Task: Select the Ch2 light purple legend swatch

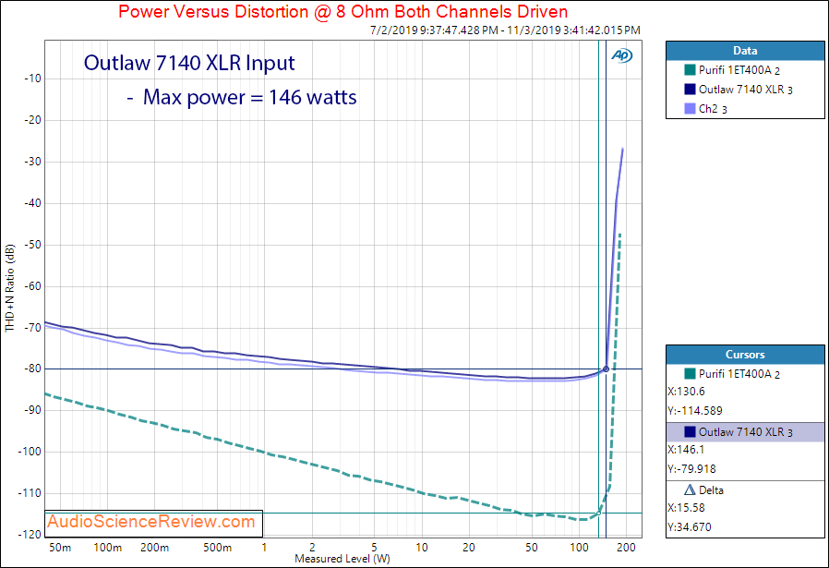Action: (690, 108)
